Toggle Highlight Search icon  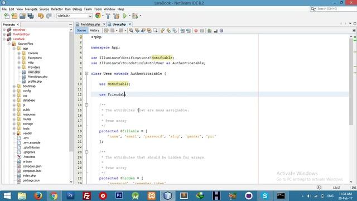tap(149, 31)
